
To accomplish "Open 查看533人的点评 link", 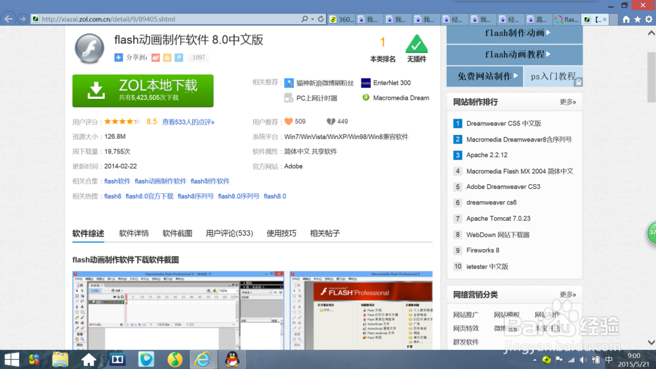I will 188,122.
